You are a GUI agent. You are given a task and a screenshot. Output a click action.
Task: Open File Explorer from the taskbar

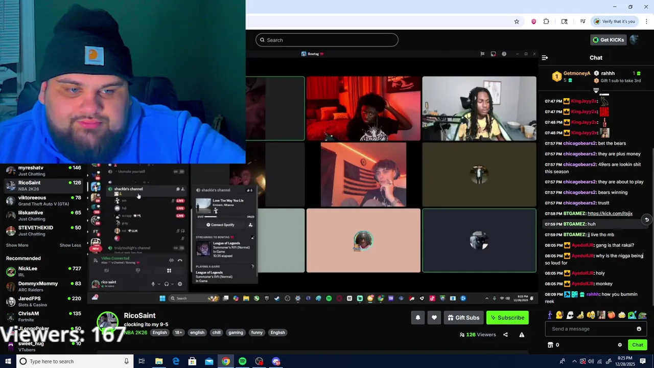pyautogui.click(x=159, y=361)
